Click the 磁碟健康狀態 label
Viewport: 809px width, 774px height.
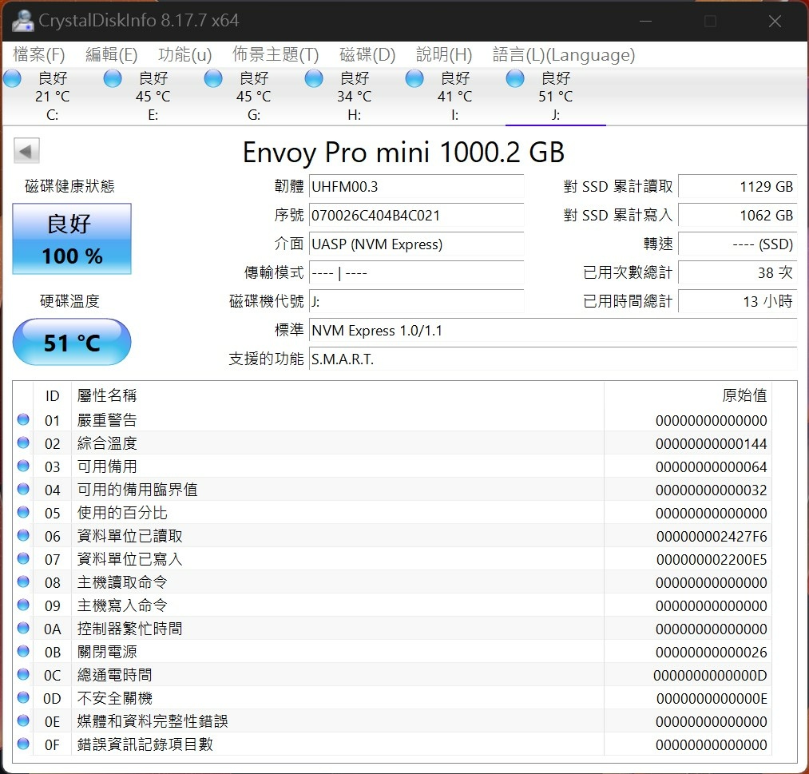[x=69, y=186]
